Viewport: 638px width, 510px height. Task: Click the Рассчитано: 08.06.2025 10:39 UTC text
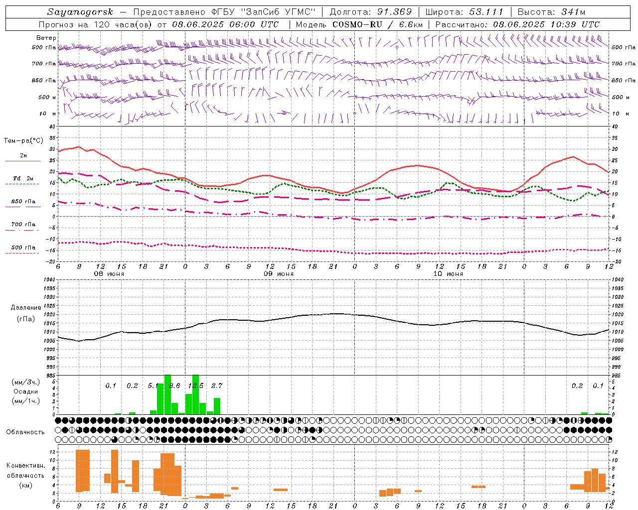click(517, 24)
